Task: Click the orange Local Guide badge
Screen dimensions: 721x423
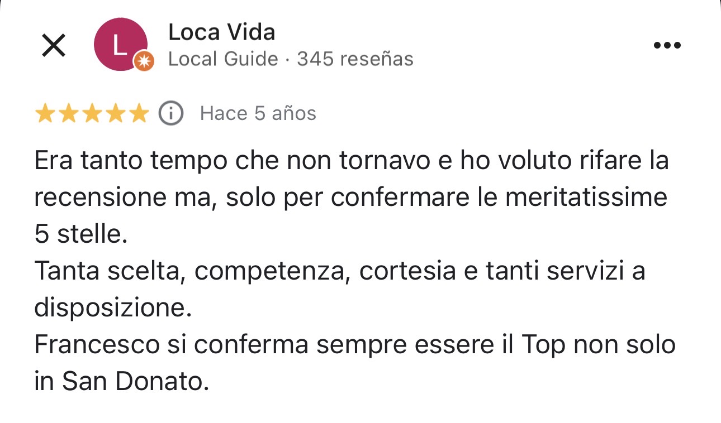Action: [x=144, y=61]
